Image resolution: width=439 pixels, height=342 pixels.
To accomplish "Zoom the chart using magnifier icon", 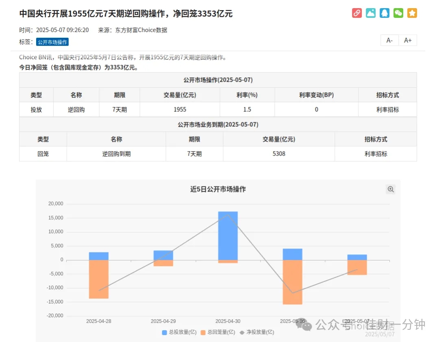I will tap(391, 189).
